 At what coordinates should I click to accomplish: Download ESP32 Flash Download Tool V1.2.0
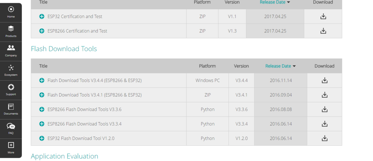click(324, 138)
